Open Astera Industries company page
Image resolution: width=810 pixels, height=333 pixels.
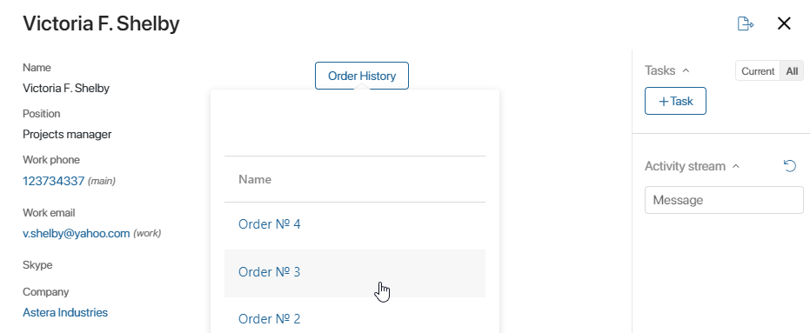(x=65, y=312)
